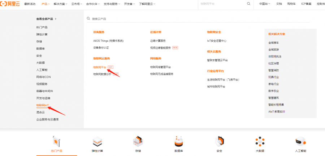
Task: Expand the 支持与服务 dropdown
Action: [112, 4]
